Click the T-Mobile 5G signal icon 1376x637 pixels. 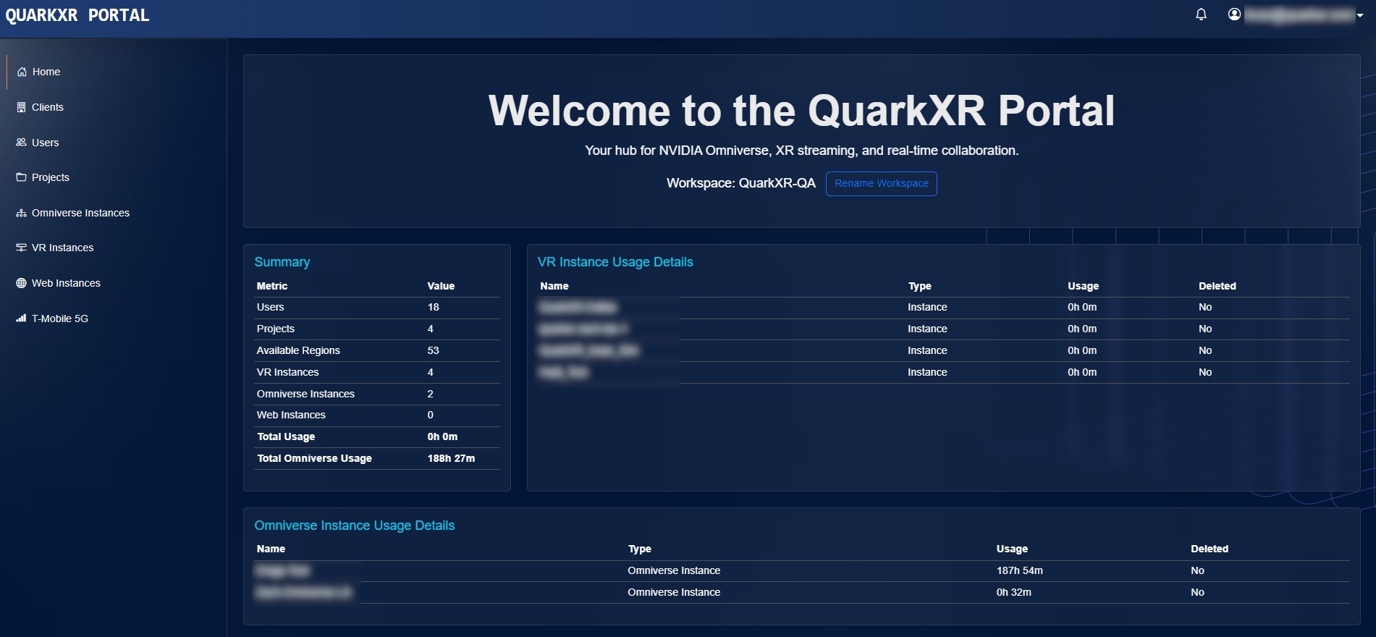point(21,318)
